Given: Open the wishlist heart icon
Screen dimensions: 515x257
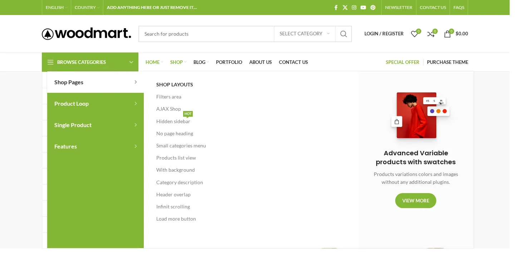Looking at the screenshot, I should (x=415, y=34).
